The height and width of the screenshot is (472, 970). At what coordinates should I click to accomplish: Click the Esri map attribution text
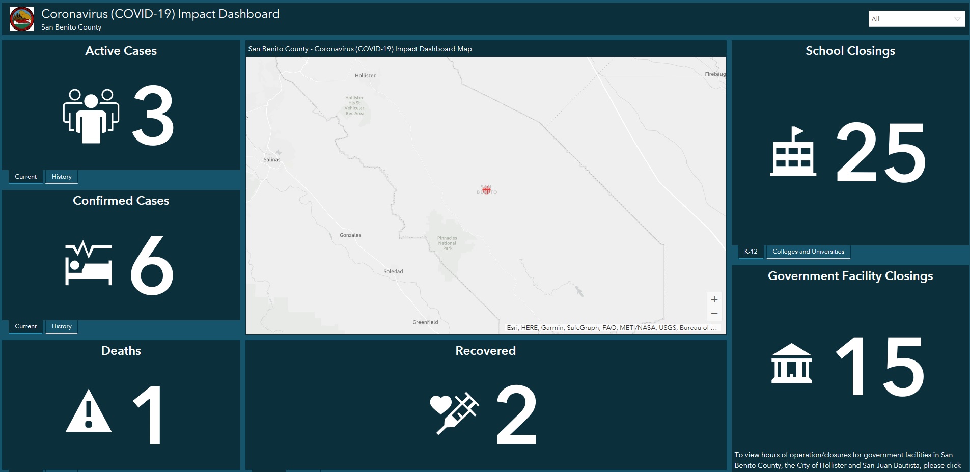611,328
